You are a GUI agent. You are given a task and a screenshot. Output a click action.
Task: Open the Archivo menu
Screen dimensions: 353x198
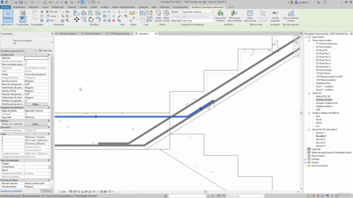[6, 7]
